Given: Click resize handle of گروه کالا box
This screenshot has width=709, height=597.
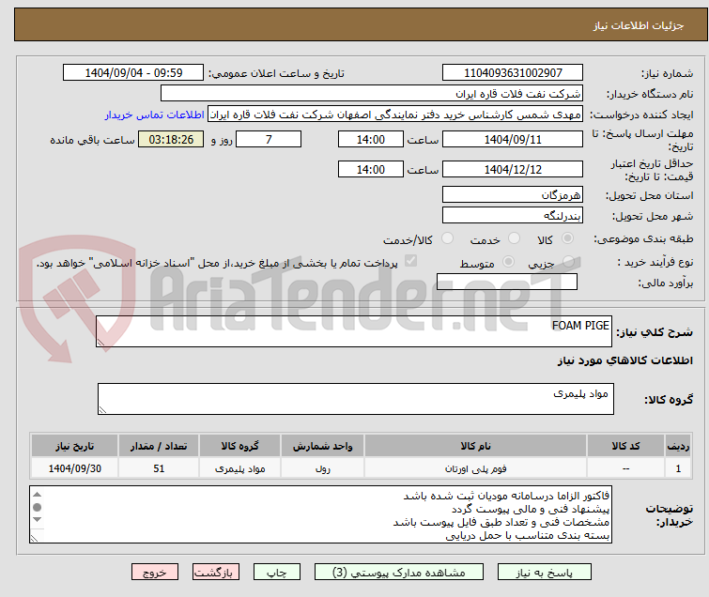Looking at the screenshot, I should click(x=102, y=410).
